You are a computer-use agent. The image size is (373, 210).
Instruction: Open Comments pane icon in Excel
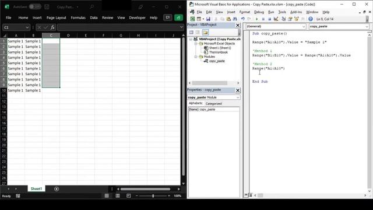tap(168, 17)
